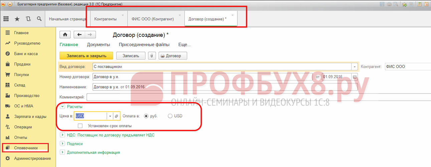Click the star with green arrow icon

click(x=405, y=4)
